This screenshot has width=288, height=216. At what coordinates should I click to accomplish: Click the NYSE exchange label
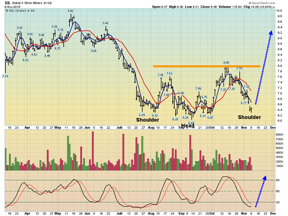point(48,3)
